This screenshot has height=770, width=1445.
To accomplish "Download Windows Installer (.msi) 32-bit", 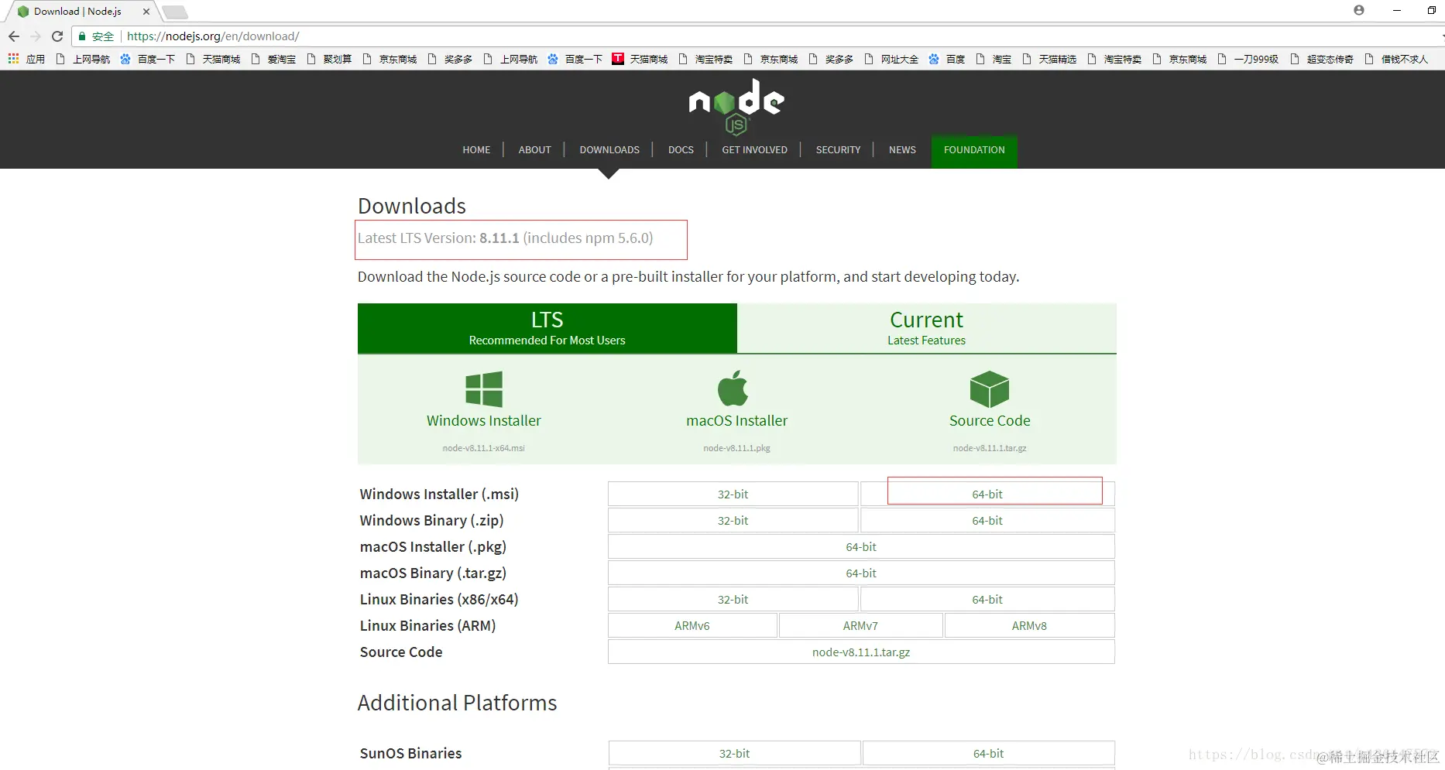I will click(733, 494).
